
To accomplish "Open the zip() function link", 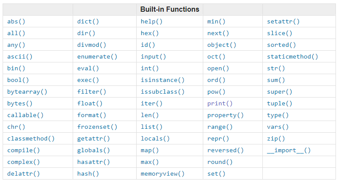I will click(x=276, y=138).
